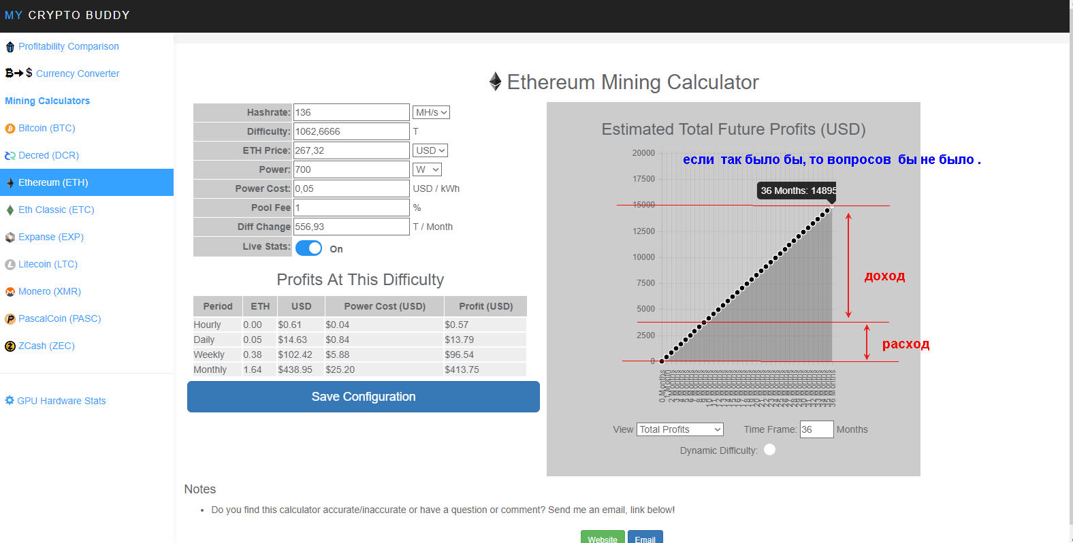Click the Period column header
1073x543 pixels.
point(218,306)
